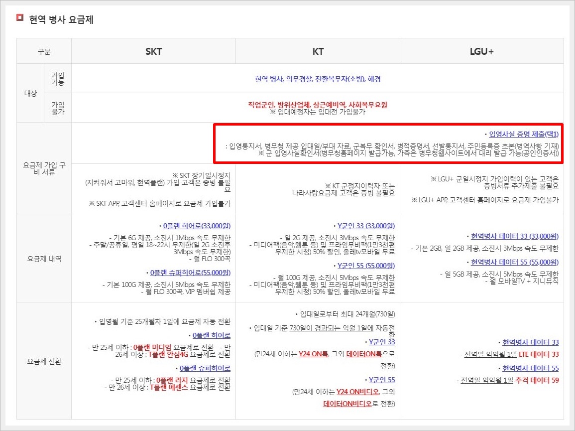Open the red Y24 ON톡 link
Image resolution: width=575 pixels, height=431 pixels.
313,354
